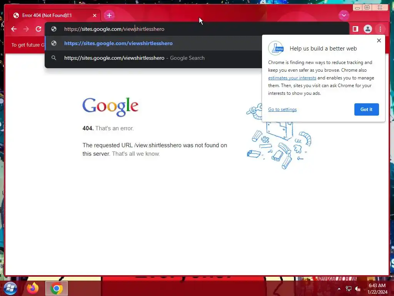Click the globe icon on highlighted suggestion
Viewport: 394px width, 296px height.
54,43
